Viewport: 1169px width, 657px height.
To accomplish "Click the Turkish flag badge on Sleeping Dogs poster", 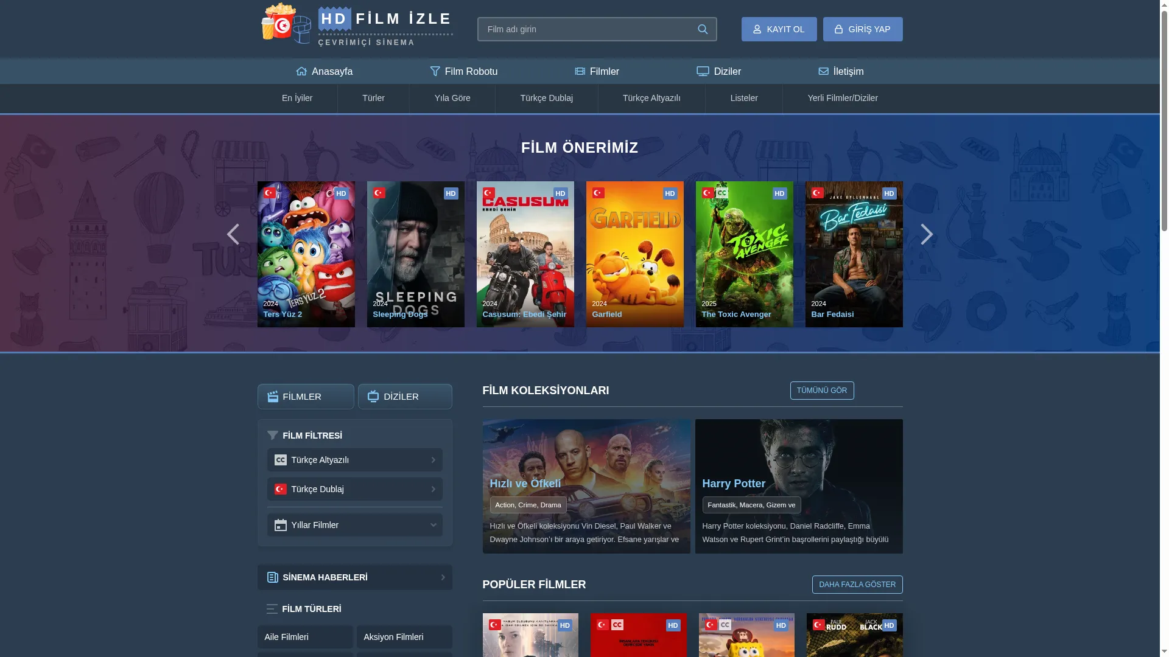I will tap(379, 193).
